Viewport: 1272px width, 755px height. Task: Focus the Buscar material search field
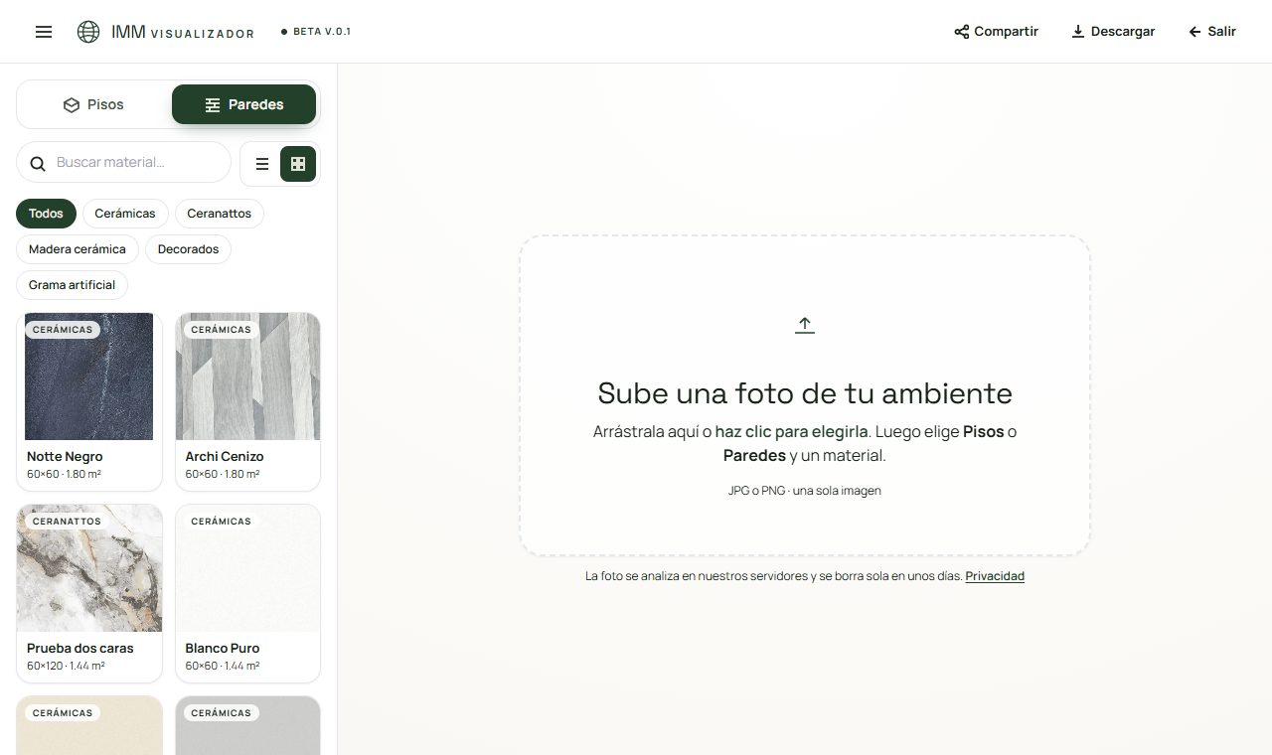click(x=124, y=162)
